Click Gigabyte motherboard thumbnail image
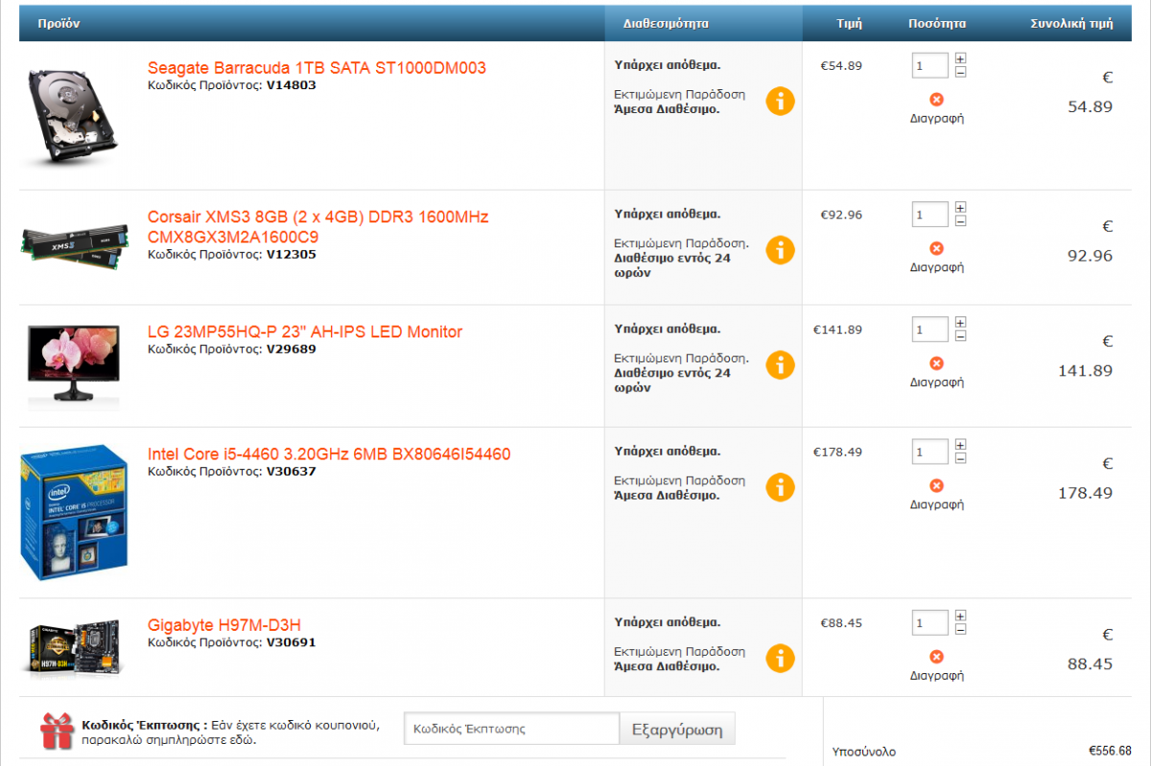Screen dimensions: 1151x766 tap(75, 649)
